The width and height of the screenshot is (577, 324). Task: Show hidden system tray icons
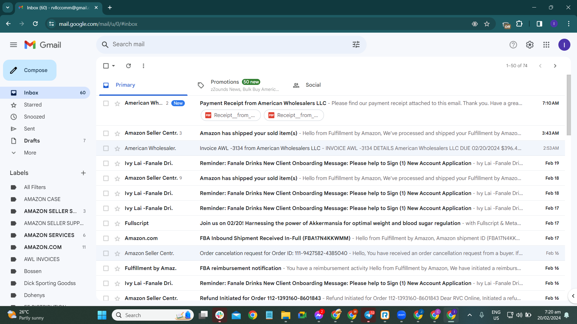[469, 315]
